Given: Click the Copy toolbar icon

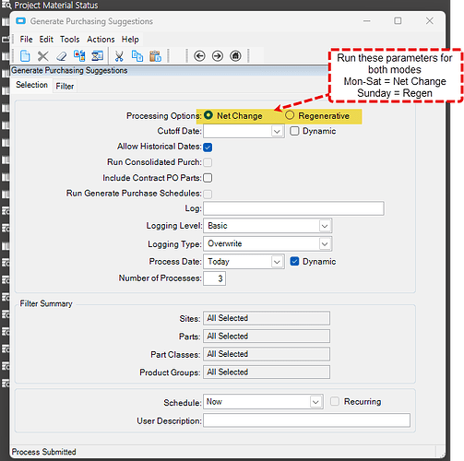Looking at the screenshot, I should 137,56.
